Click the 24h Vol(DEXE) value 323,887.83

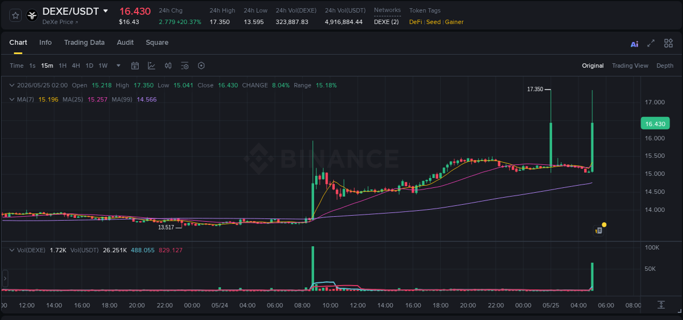click(292, 22)
